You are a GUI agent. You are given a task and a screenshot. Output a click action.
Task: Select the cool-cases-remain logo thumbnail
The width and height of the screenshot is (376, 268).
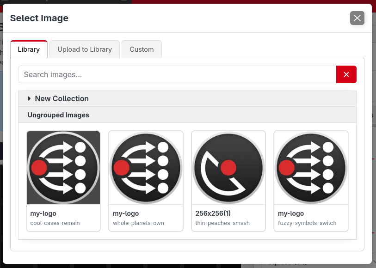pos(63,168)
